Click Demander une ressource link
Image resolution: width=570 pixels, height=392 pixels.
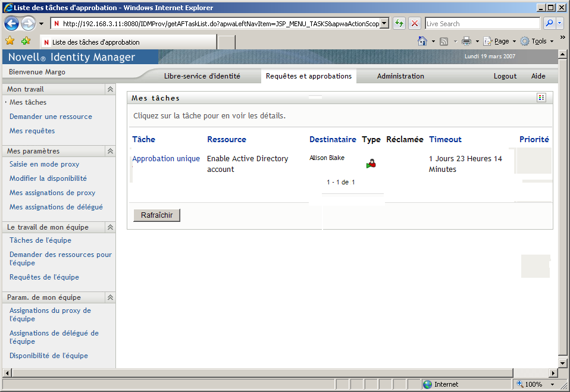point(51,117)
